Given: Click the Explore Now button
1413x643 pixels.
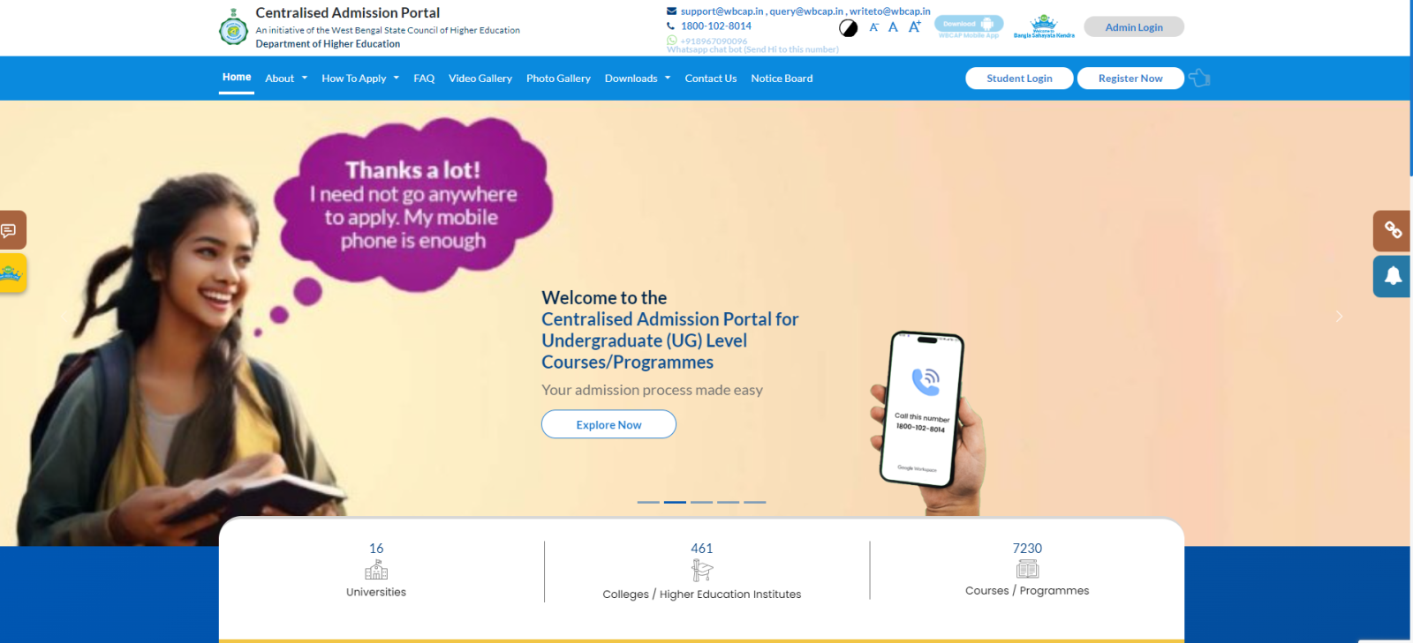Looking at the screenshot, I should pyautogui.click(x=608, y=424).
